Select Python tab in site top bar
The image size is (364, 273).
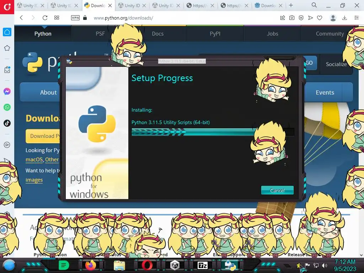click(x=43, y=34)
